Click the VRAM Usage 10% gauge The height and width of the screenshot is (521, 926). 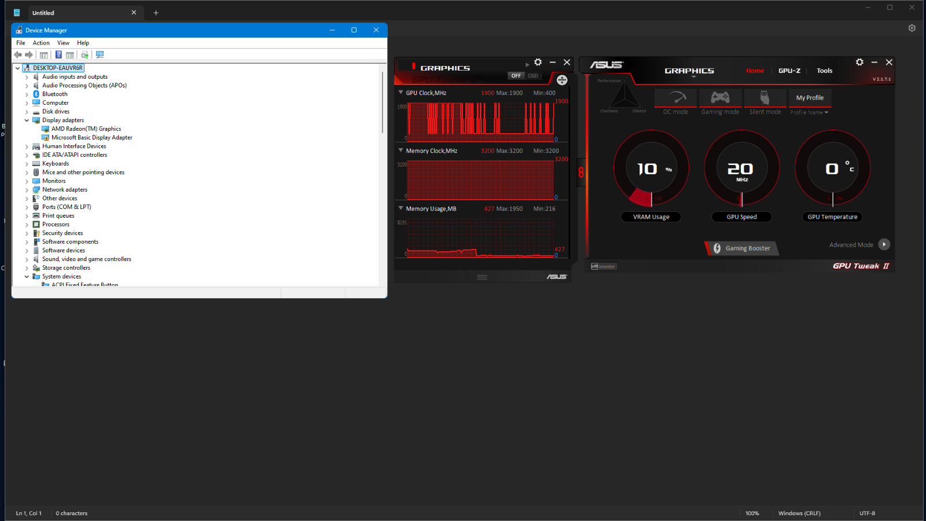[651, 168]
